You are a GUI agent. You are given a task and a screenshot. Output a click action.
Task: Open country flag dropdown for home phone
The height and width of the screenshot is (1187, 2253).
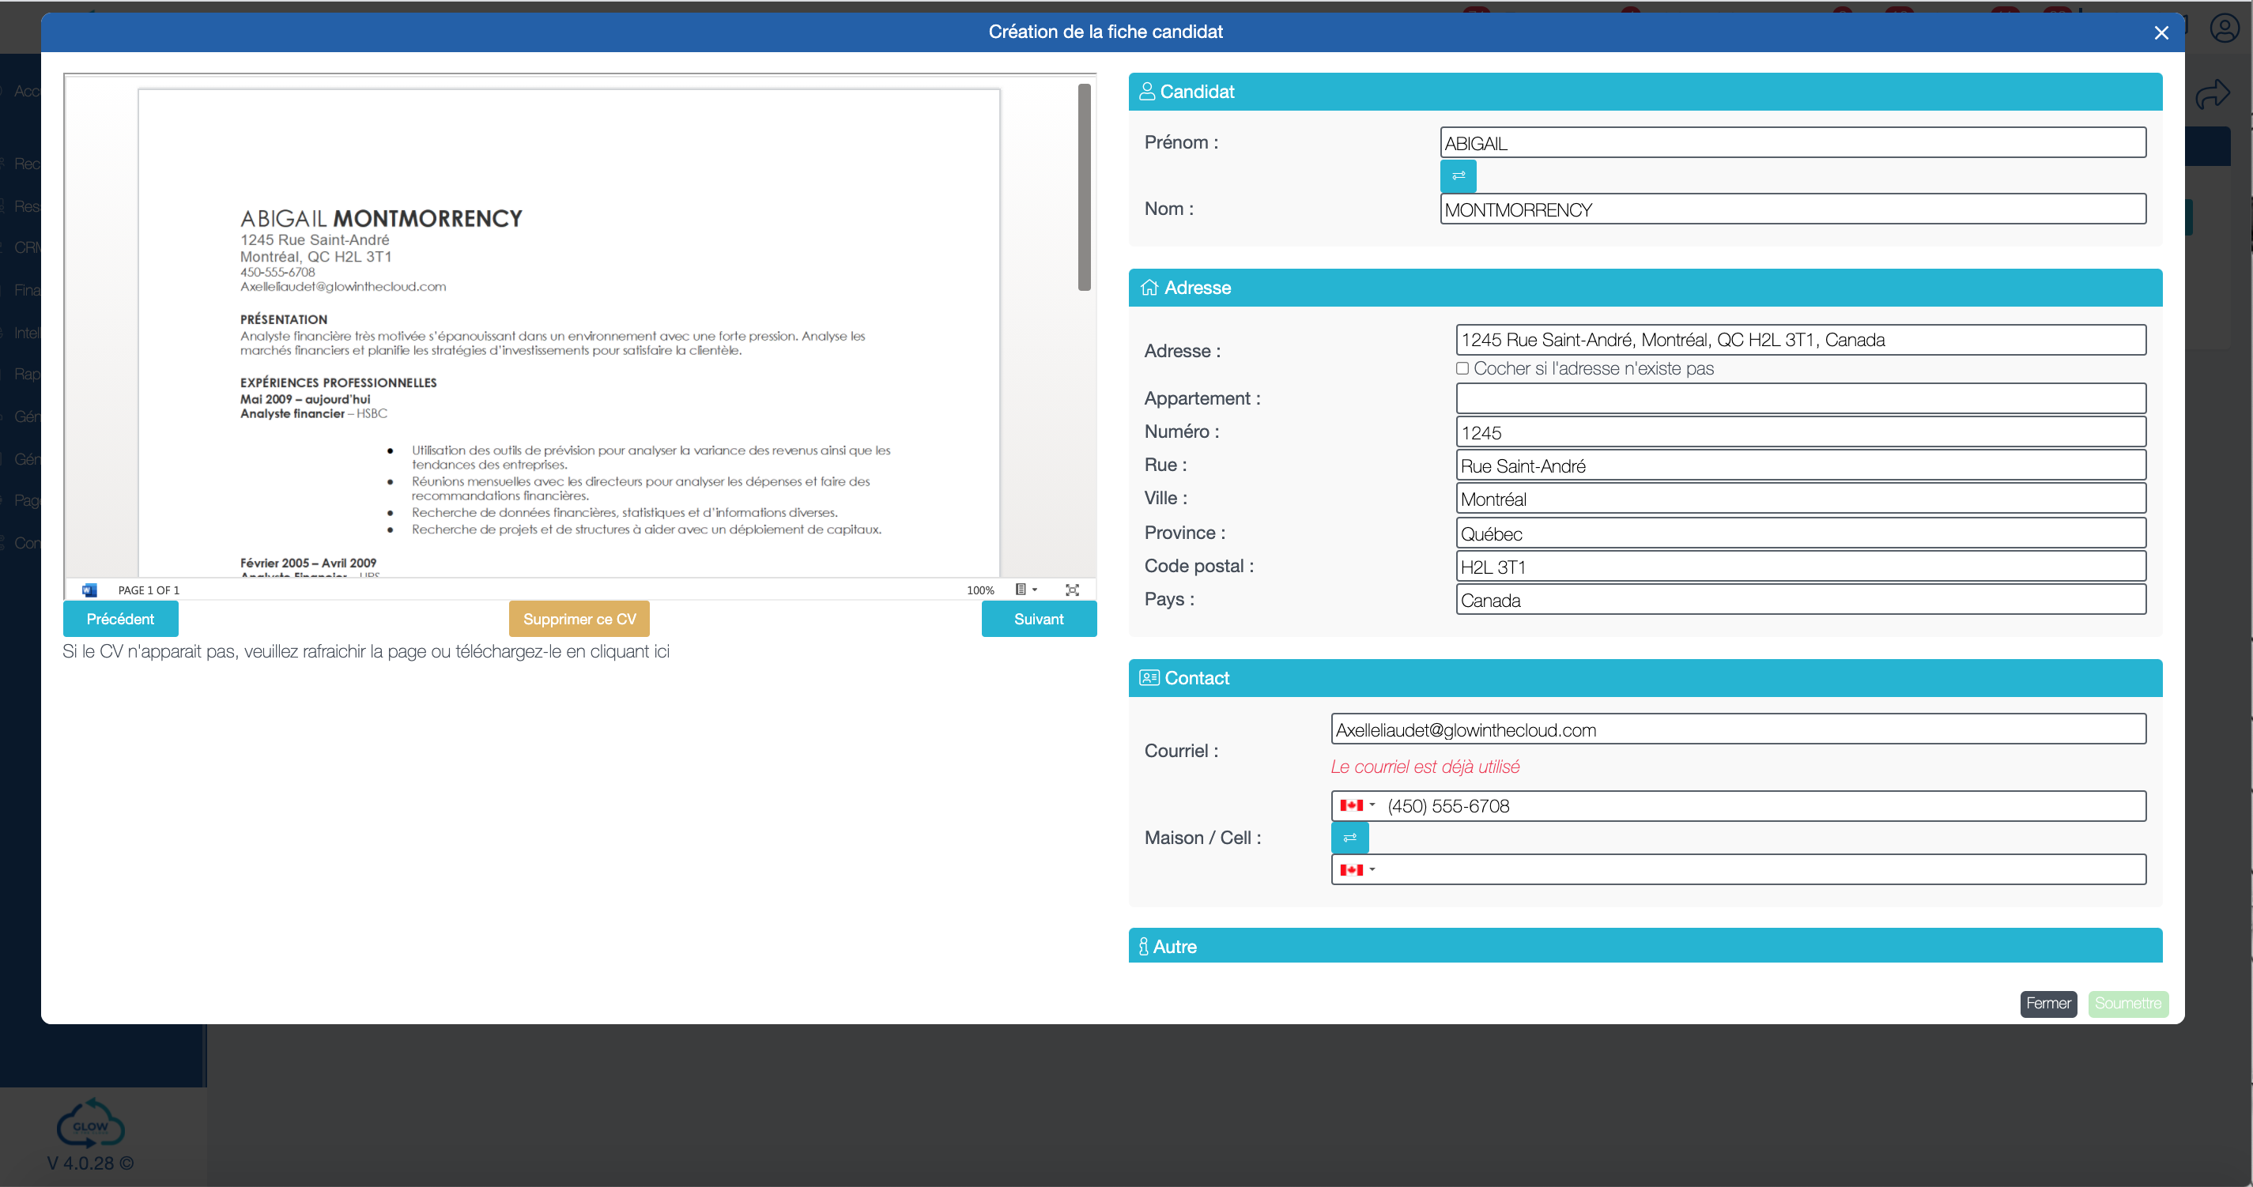1357,805
